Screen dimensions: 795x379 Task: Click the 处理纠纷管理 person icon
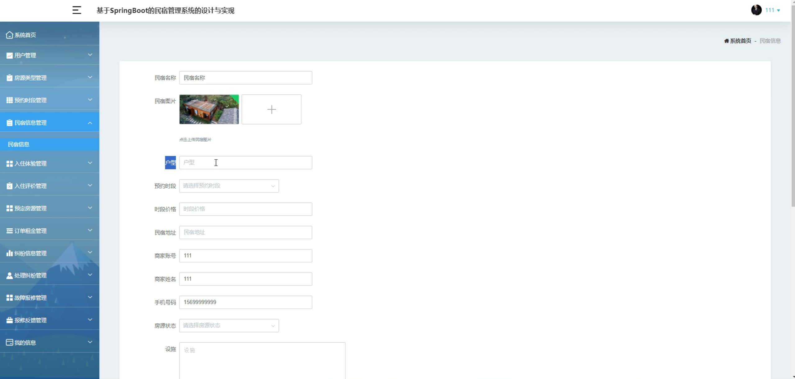click(x=9, y=276)
